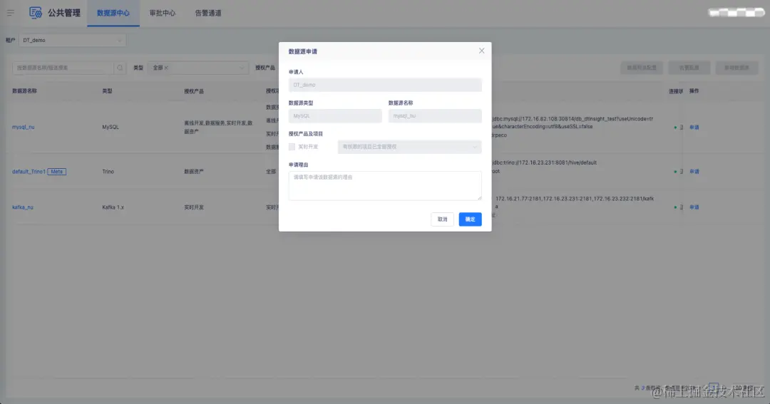Screen dimensions: 770x404
Task: Click 'Trino' type cell
Action: click(108, 172)
